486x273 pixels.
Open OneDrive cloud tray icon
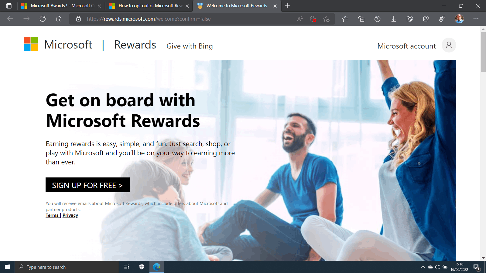click(x=430, y=267)
